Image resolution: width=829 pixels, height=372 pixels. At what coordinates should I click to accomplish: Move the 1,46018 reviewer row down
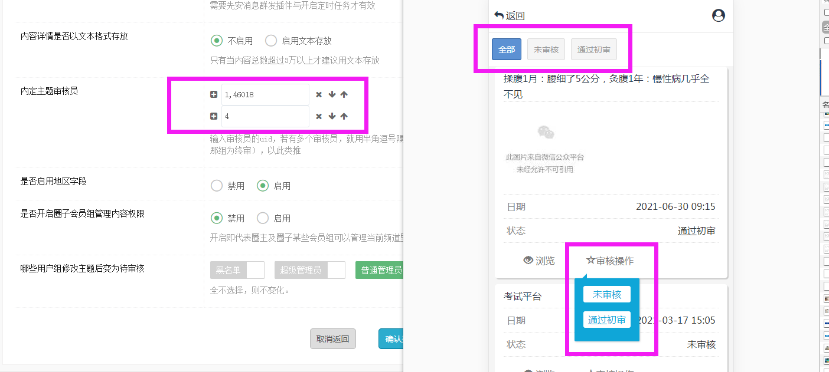pos(332,94)
